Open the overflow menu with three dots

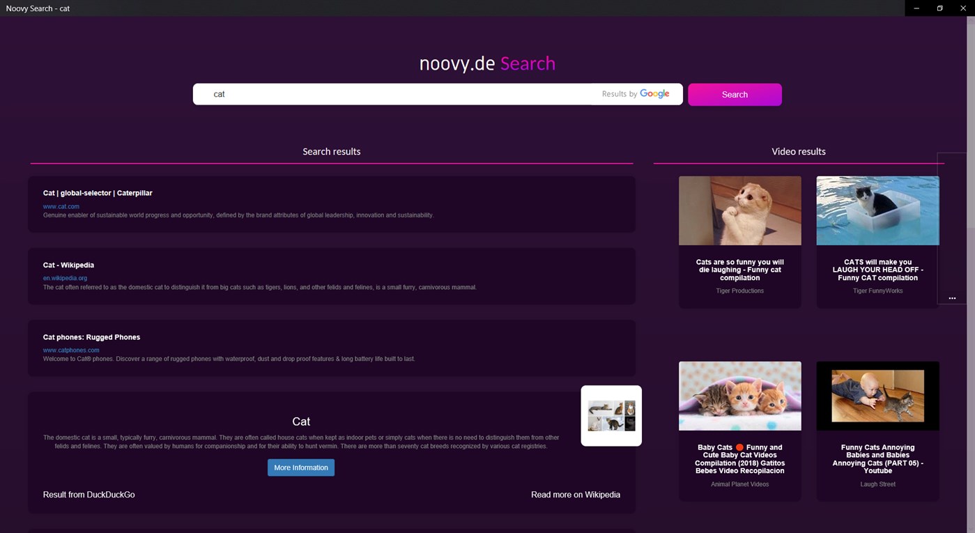tap(952, 298)
